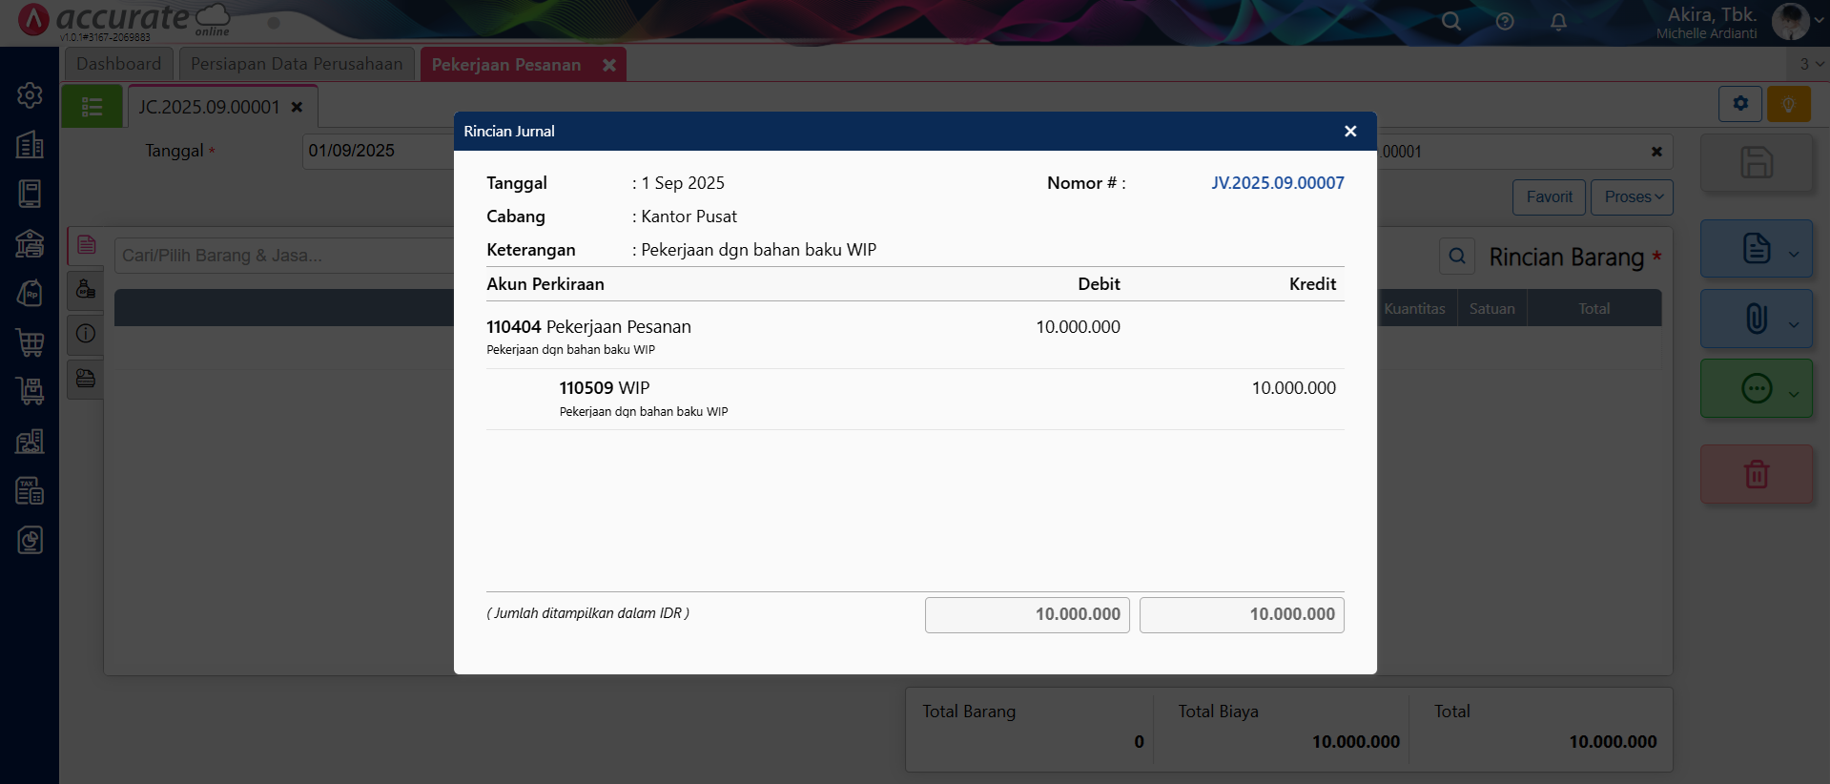The image size is (1830, 784).
Task: Open the general ledger book icon
Action: coord(30,194)
